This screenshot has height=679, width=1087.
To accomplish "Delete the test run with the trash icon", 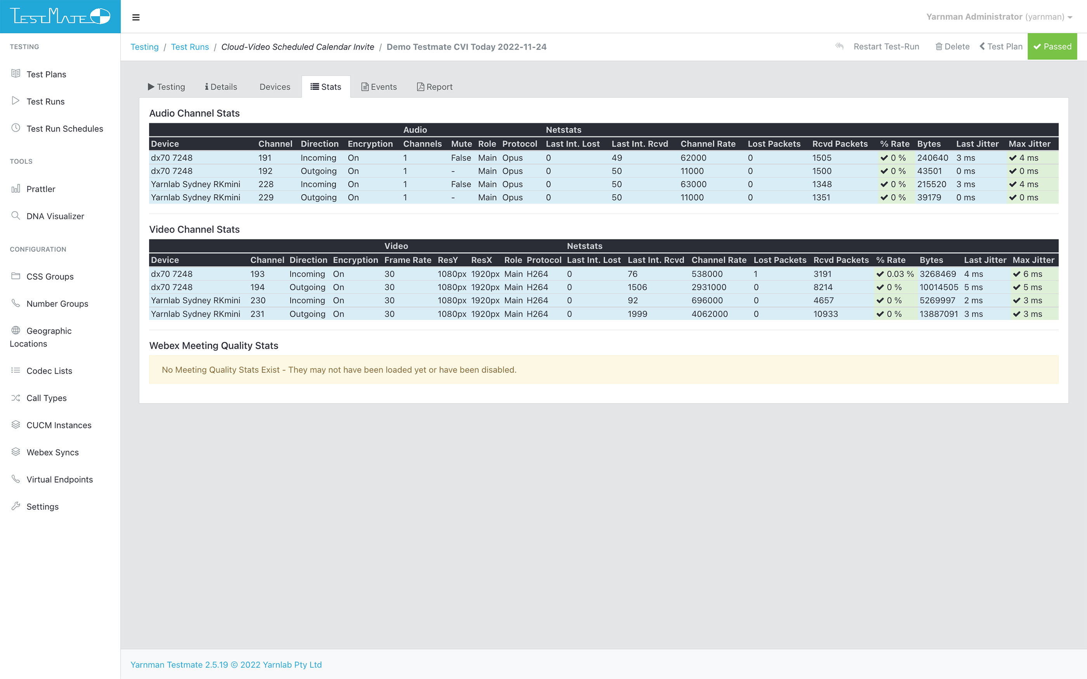I will [x=952, y=46].
